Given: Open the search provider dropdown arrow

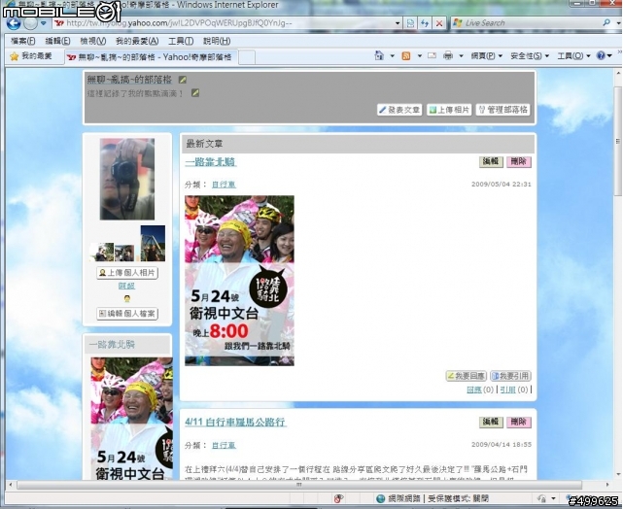Looking at the screenshot, I should tap(617, 23).
